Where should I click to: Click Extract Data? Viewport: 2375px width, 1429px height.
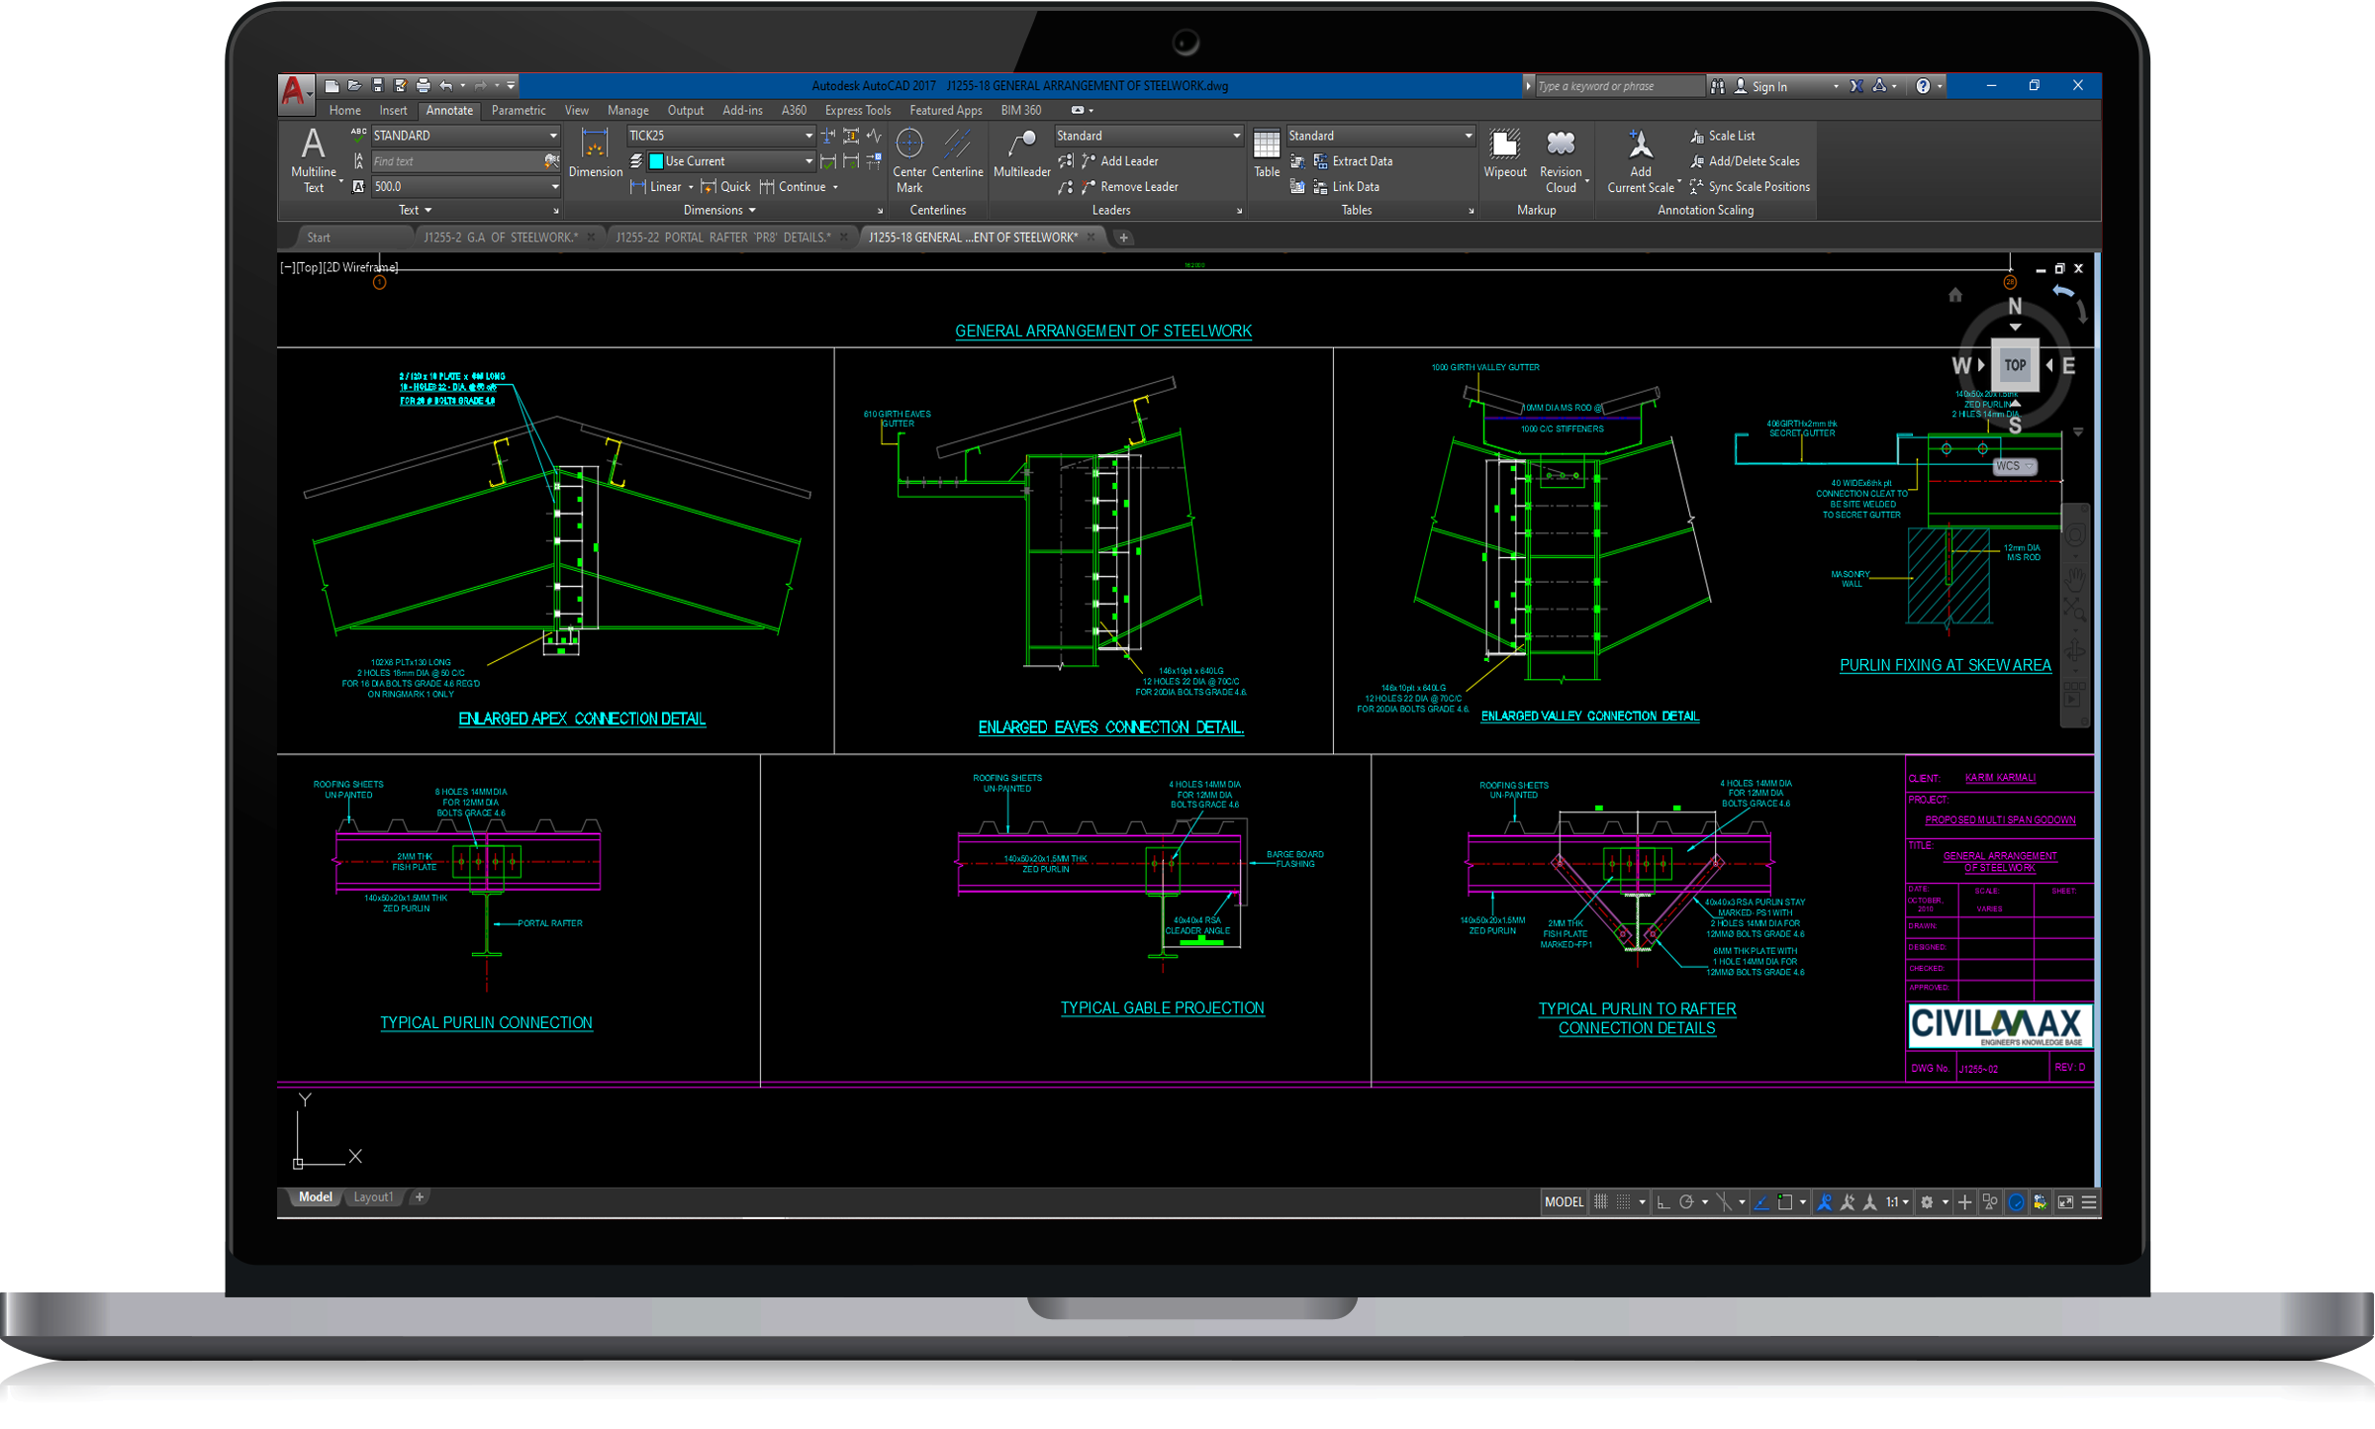[1353, 161]
